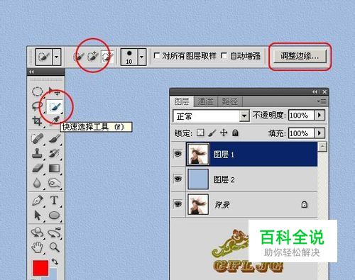Switch to the 图层 tab
The width and height of the screenshot is (355, 280).
[182, 101]
